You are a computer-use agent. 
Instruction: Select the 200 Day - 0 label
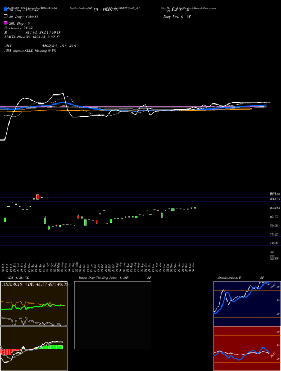(19, 24)
